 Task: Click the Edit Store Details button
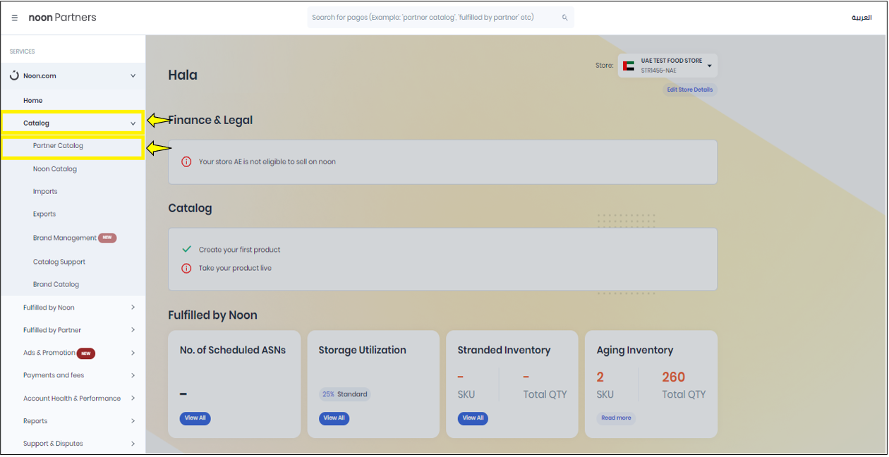click(689, 90)
